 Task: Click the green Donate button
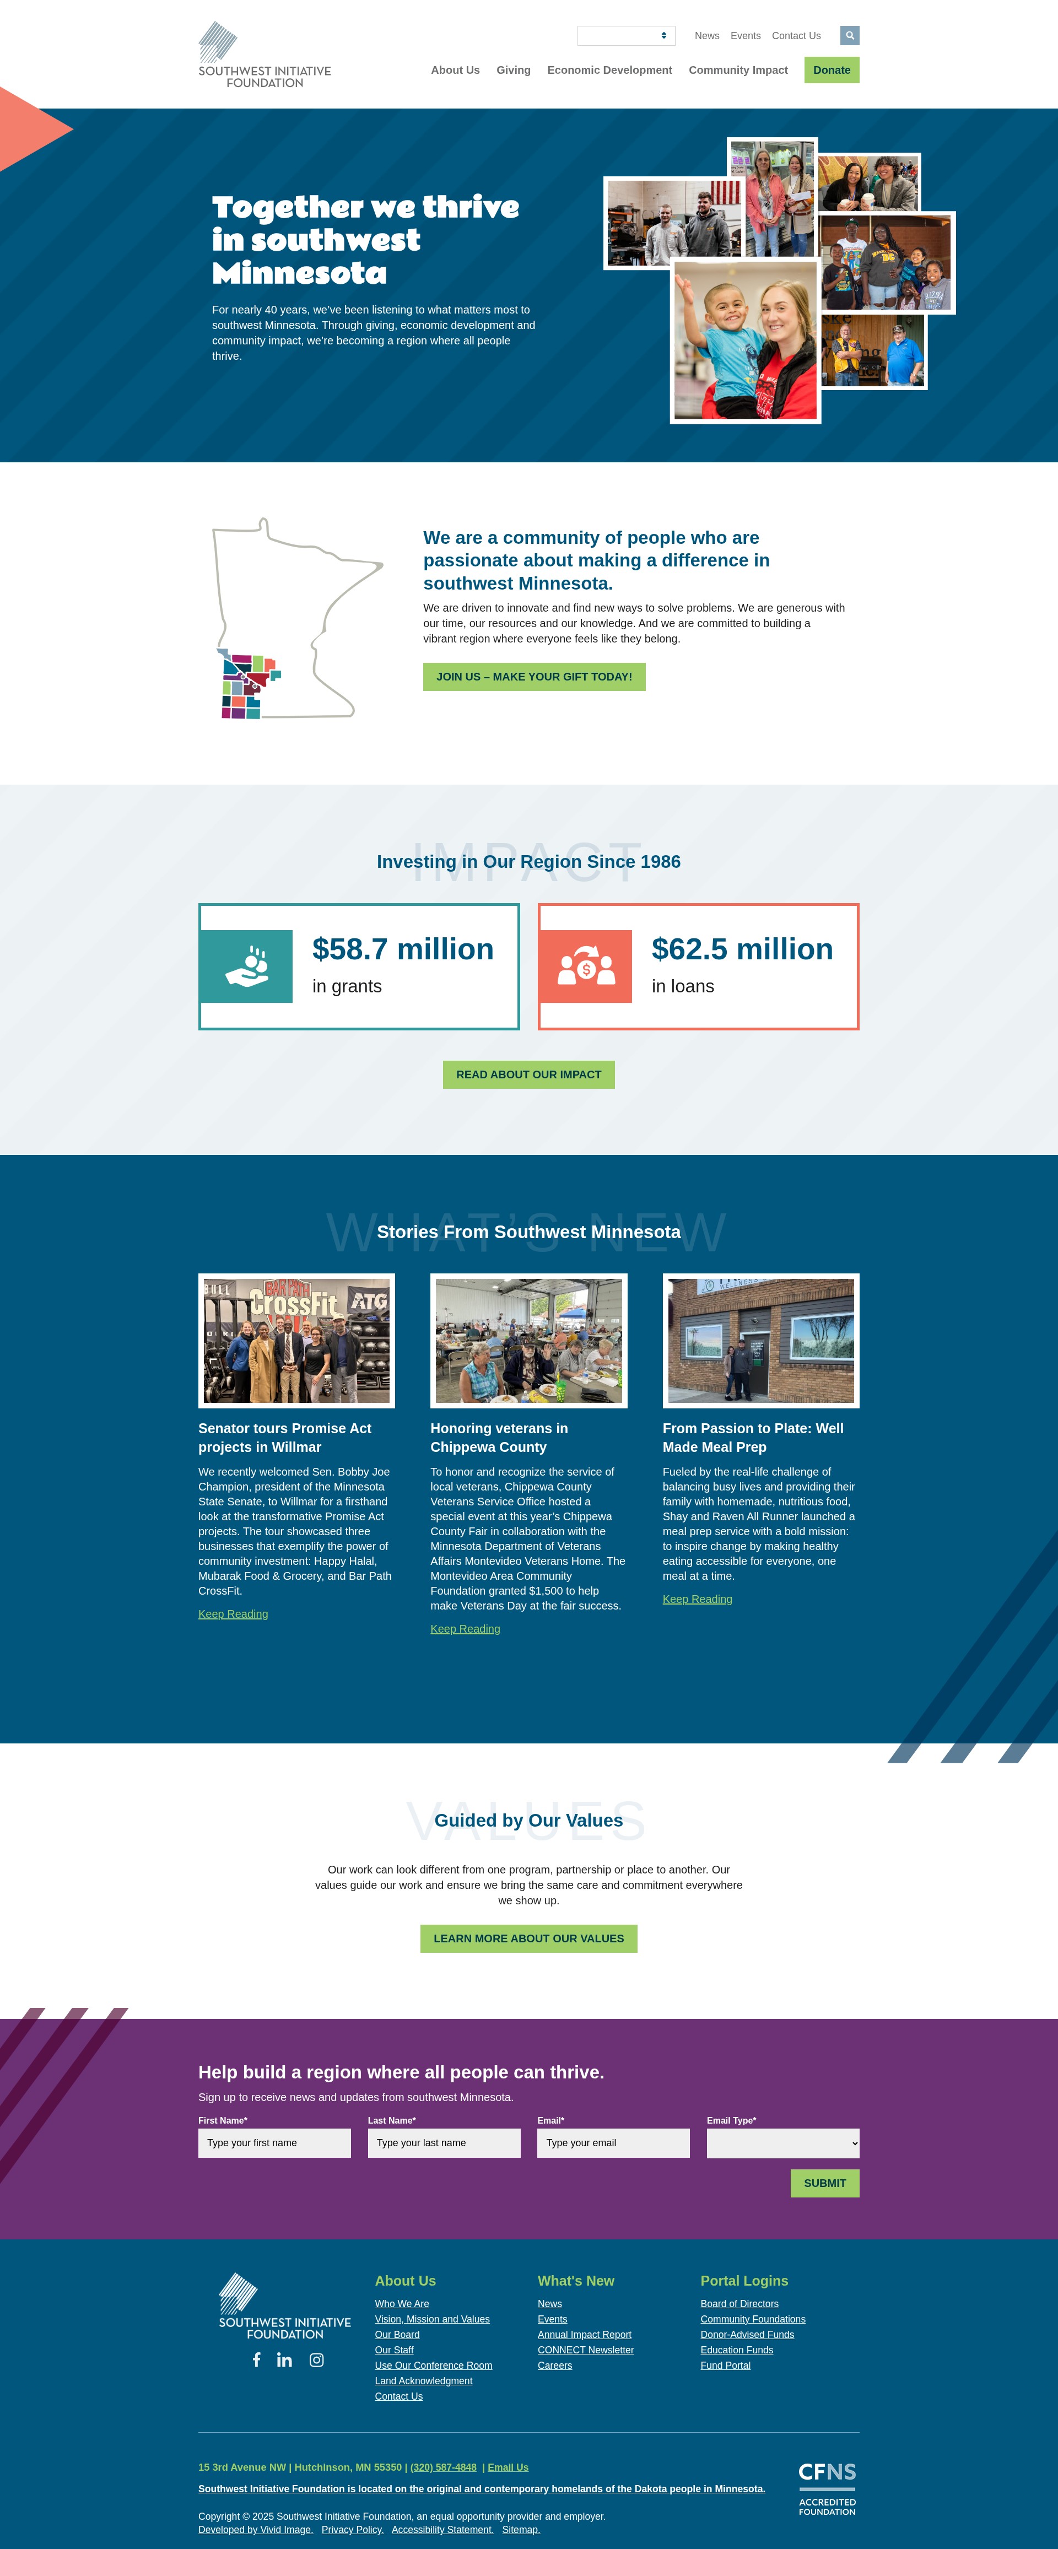click(x=832, y=71)
